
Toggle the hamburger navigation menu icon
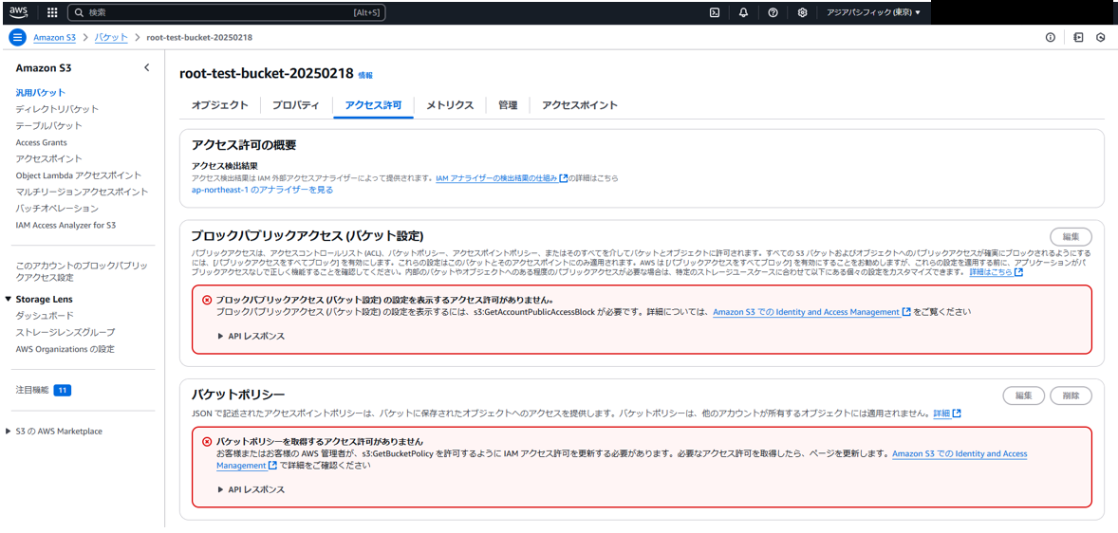click(x=18, y=37)
